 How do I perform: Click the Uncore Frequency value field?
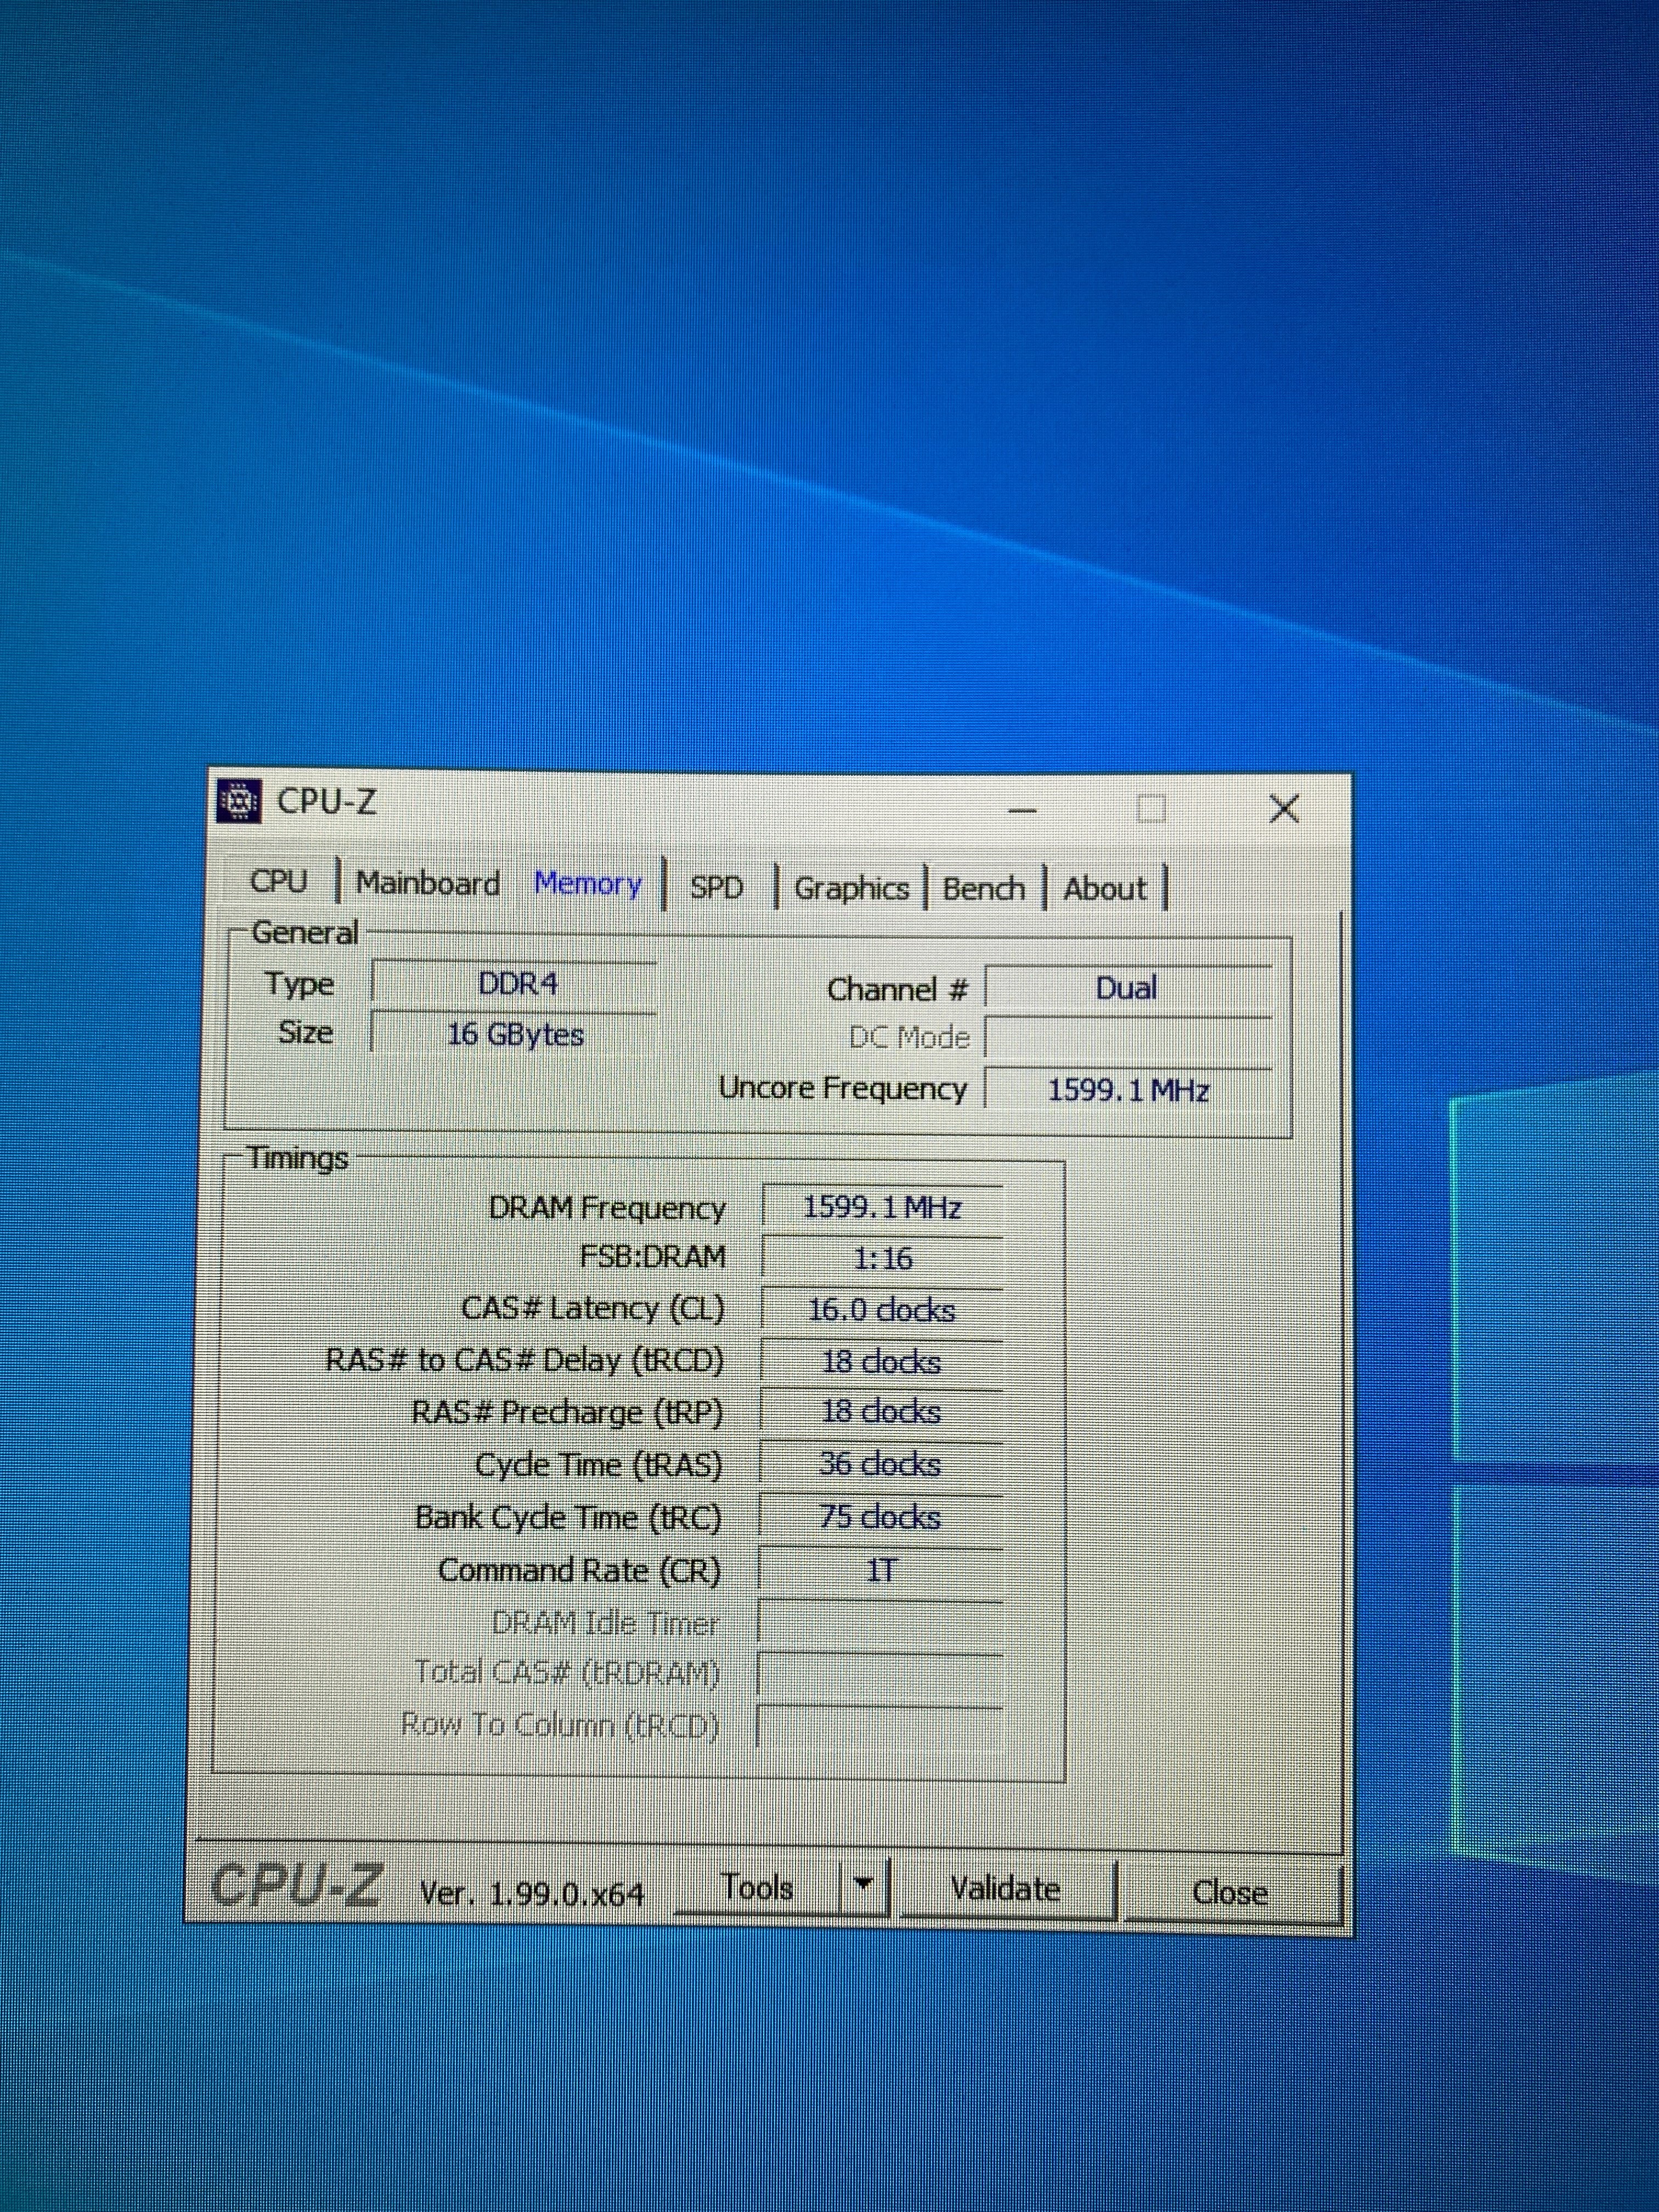[x=1128, y=1089]
